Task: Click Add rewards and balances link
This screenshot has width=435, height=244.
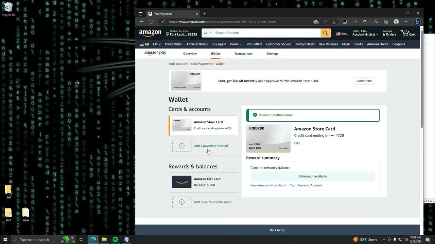Action: 213,202
